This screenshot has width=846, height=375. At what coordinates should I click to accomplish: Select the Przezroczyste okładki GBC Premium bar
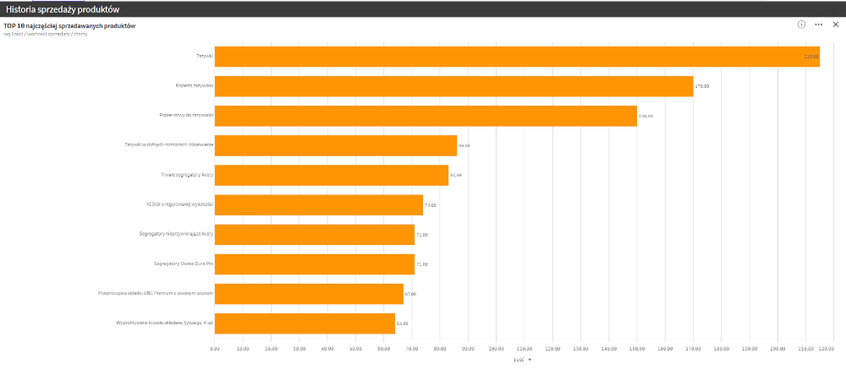[x=309, y=294]
